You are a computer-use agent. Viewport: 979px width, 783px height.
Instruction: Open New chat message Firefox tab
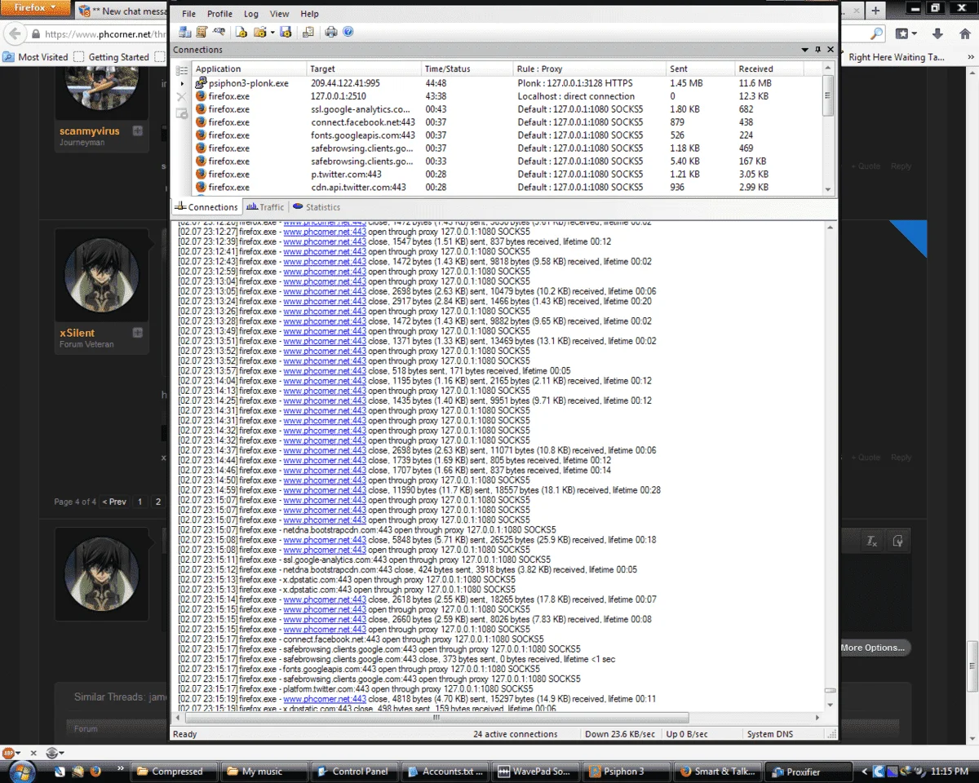click(122, 11)
